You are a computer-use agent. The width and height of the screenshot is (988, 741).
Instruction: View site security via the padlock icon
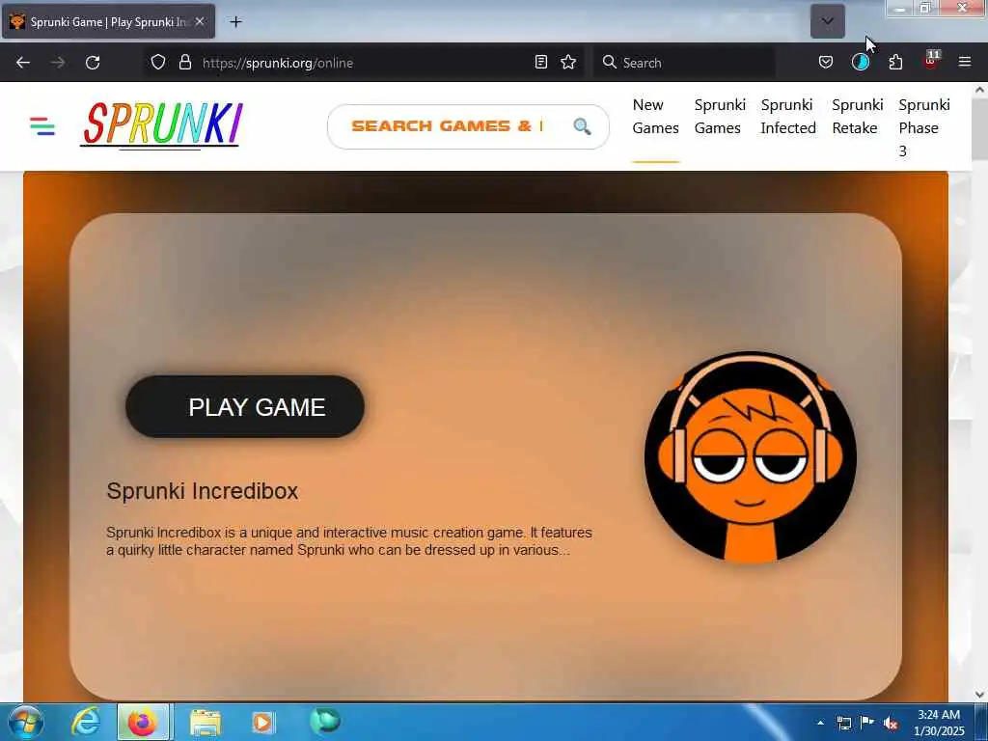pos(184,62)
